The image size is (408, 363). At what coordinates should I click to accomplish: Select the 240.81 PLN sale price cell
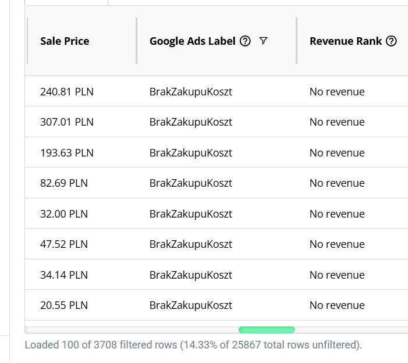[x=67, y=91]
